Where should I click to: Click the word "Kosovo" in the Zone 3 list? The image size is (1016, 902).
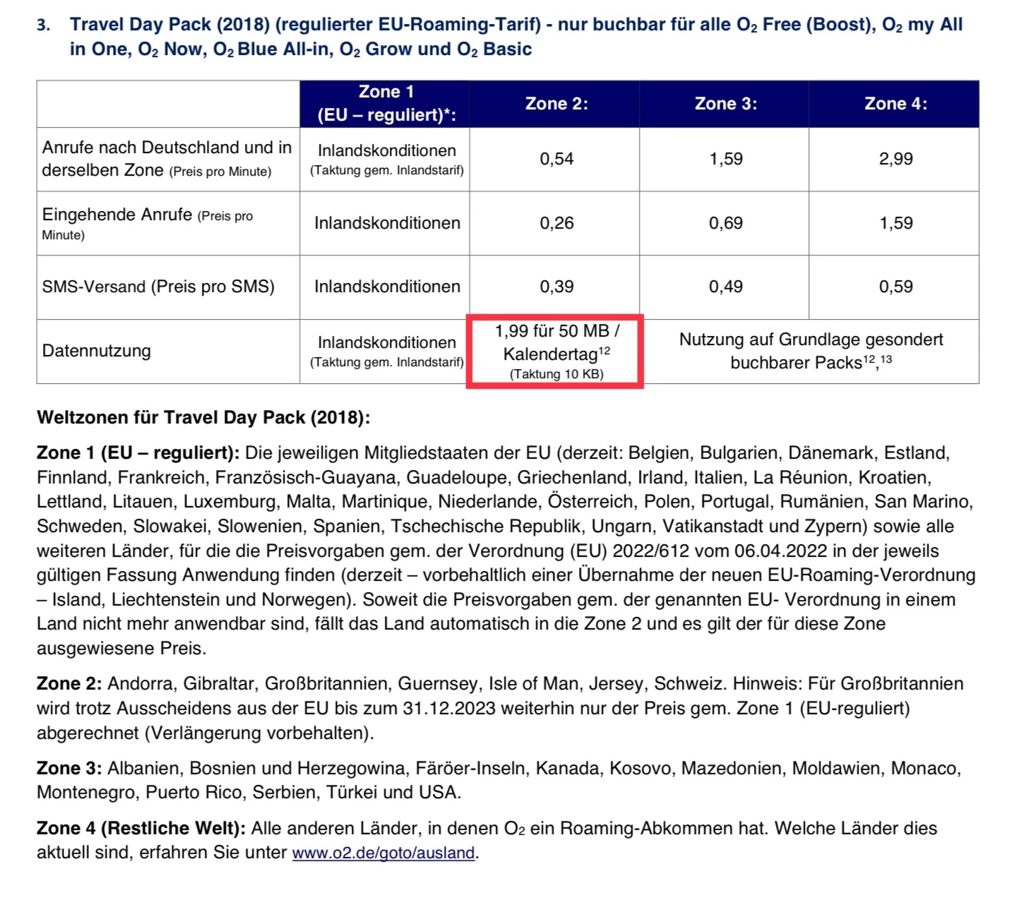click(x=640, y=769)
